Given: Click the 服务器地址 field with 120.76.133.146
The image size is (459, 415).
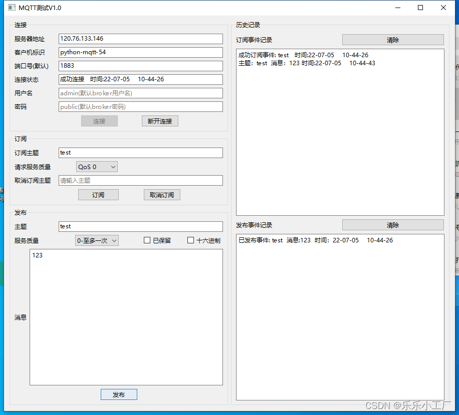Looking at the screenshot, I should [x=140, y=39].
